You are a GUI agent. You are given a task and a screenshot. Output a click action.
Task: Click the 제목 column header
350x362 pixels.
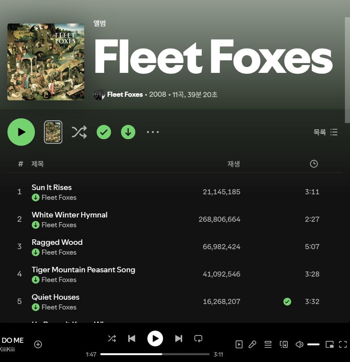pos(38,164)
